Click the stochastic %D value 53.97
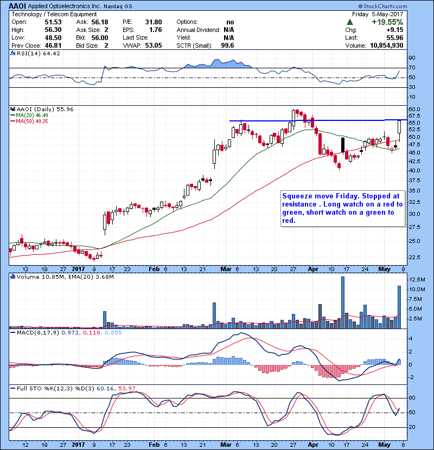Screen dimensions: 434x450 point(126,388)
